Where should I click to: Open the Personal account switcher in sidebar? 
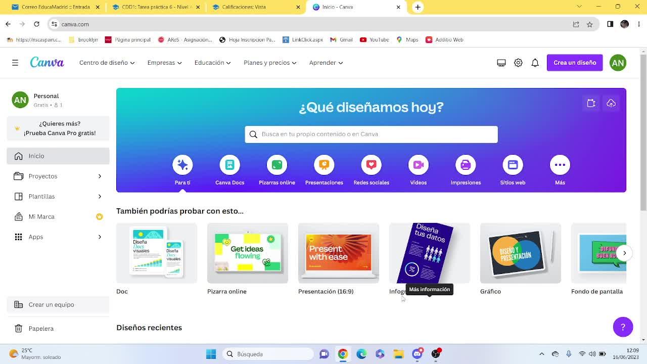tap(58, 100)
